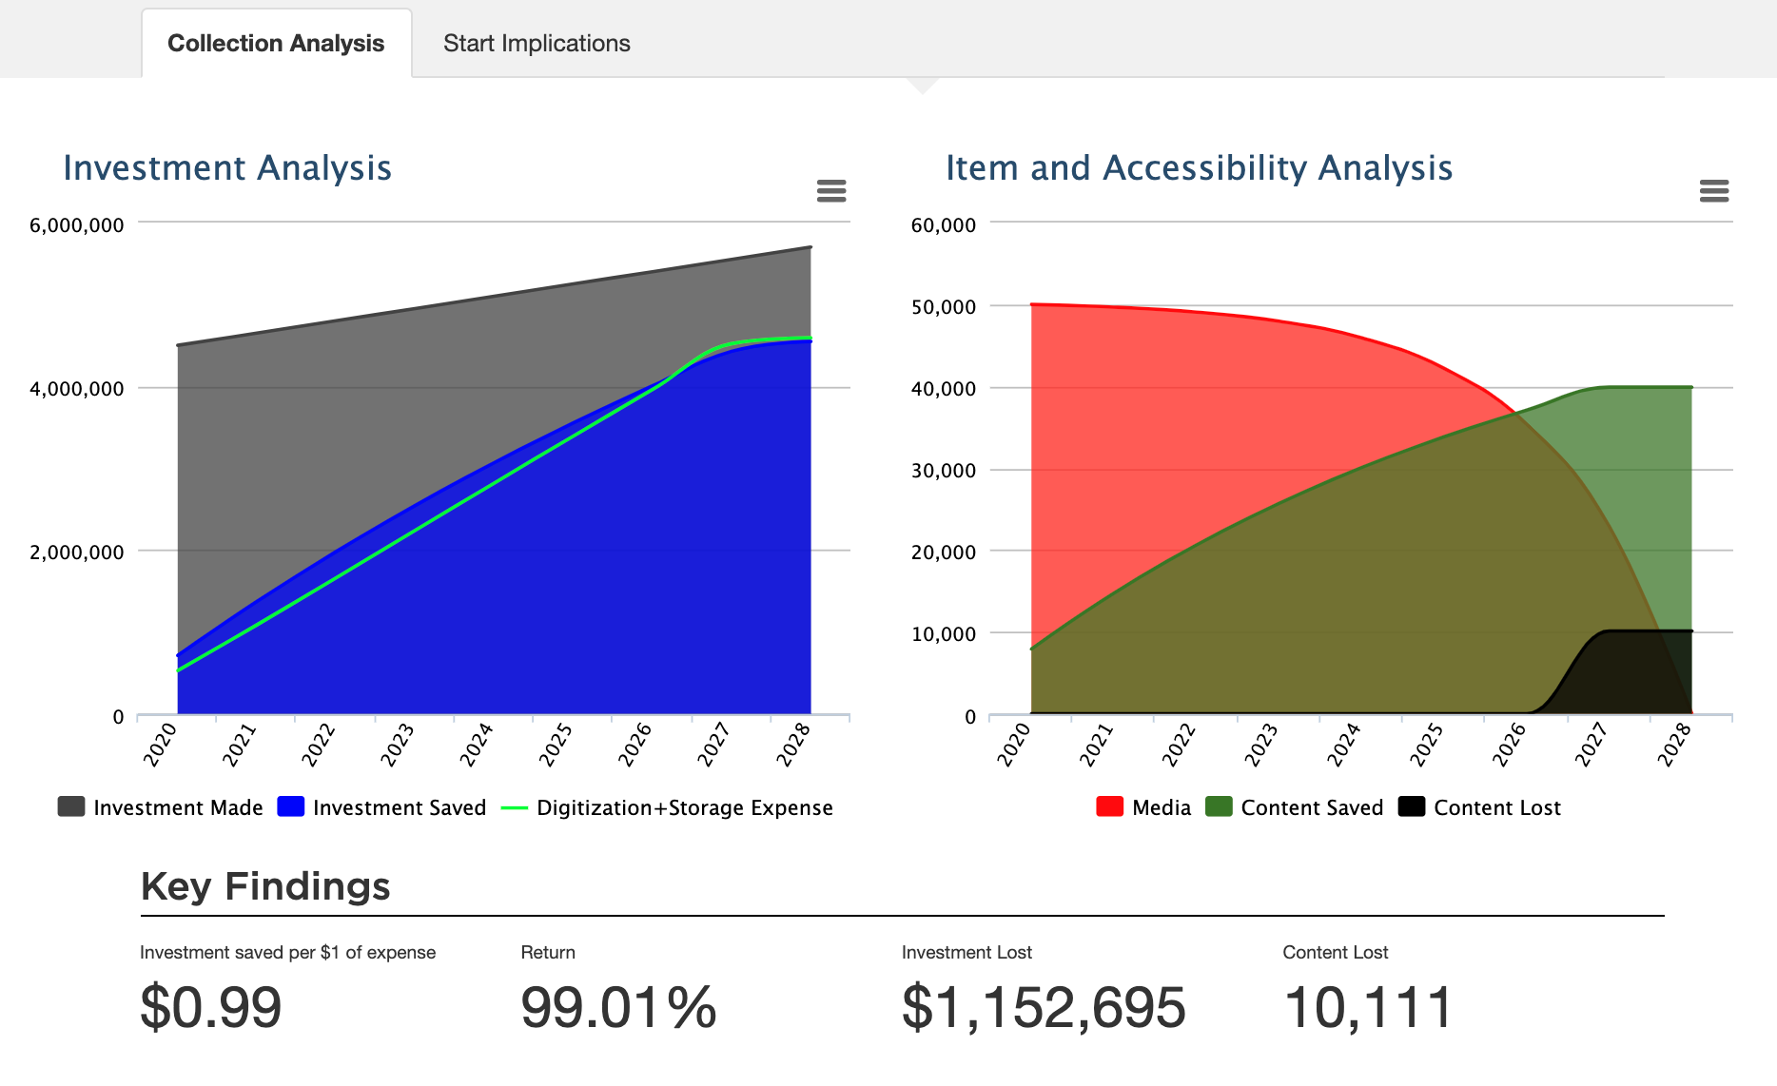Switch to the Start Implications tab
The height and width of the screenshot is (1086, 1777).
537,44
